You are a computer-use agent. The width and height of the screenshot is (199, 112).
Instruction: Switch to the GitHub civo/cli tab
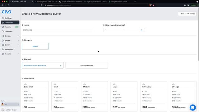pyautogui.click(x=71, y=2)
